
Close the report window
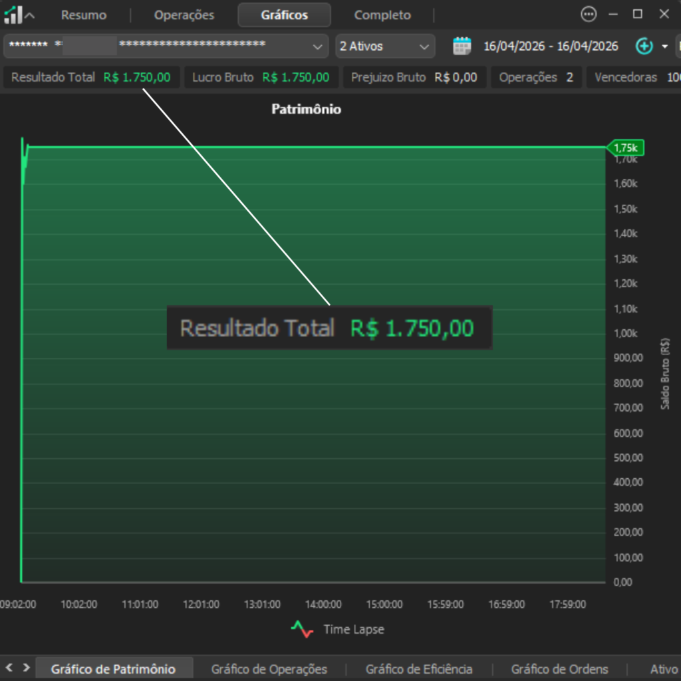coord(664,14)
